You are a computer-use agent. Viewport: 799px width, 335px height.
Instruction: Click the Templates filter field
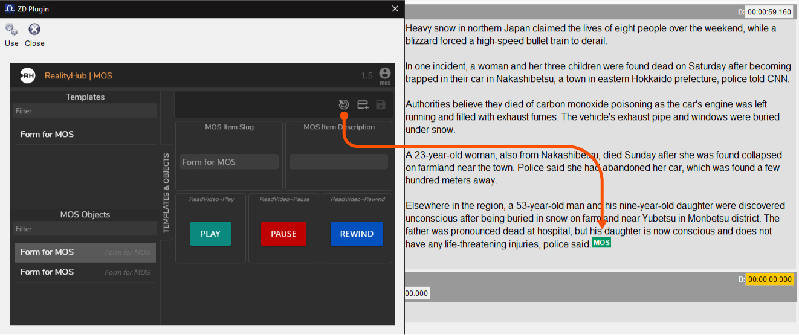(85, 111)
